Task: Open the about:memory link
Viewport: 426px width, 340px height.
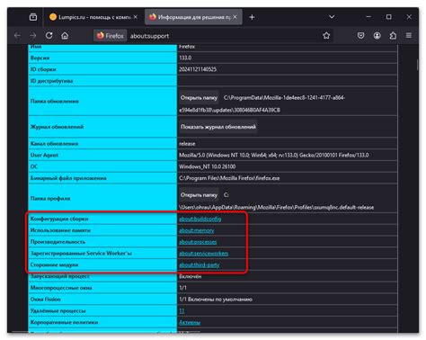Action: [x=197, y=230]
